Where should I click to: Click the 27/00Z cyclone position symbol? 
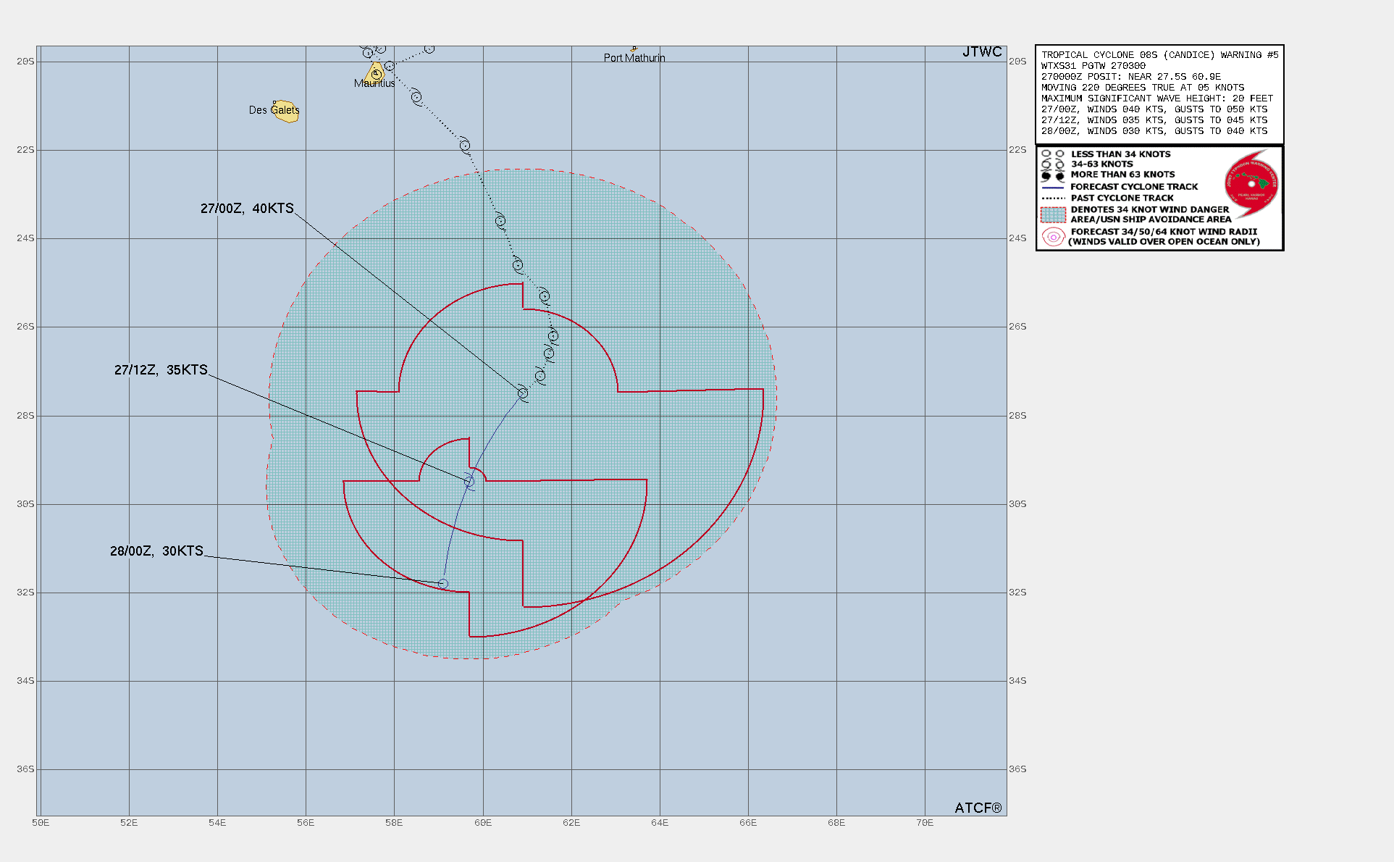(523, 393)
